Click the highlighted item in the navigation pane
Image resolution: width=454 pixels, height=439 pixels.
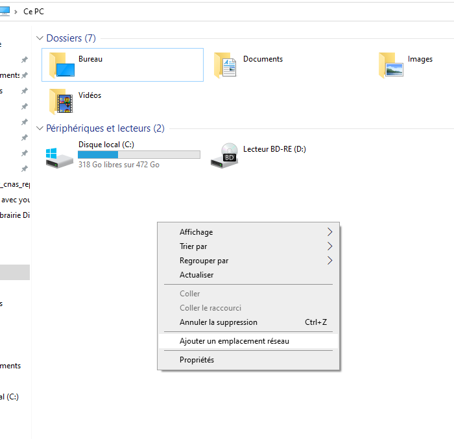click(14, 272)
